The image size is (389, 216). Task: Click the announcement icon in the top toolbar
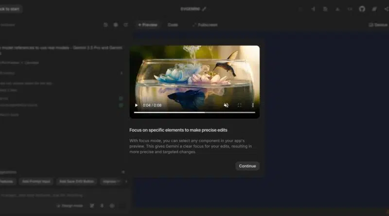pyautogui.click(x=313, y=9)
